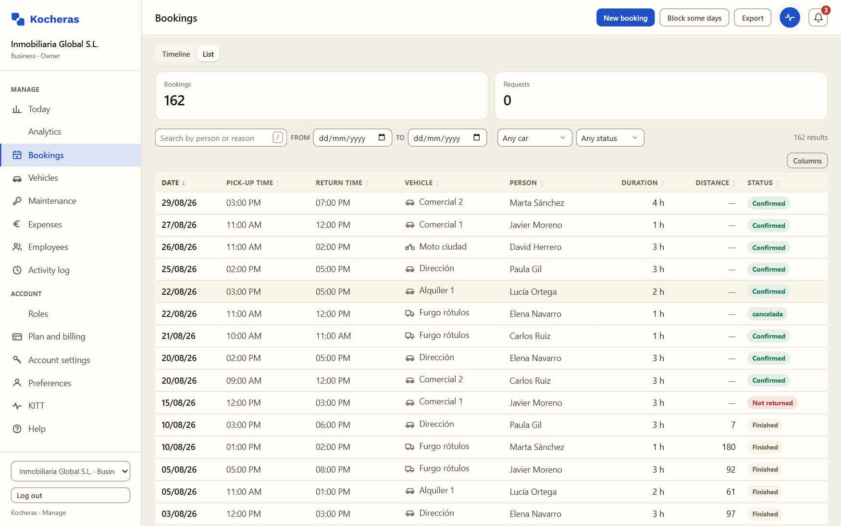Go to Employees section

coord(71,247)
